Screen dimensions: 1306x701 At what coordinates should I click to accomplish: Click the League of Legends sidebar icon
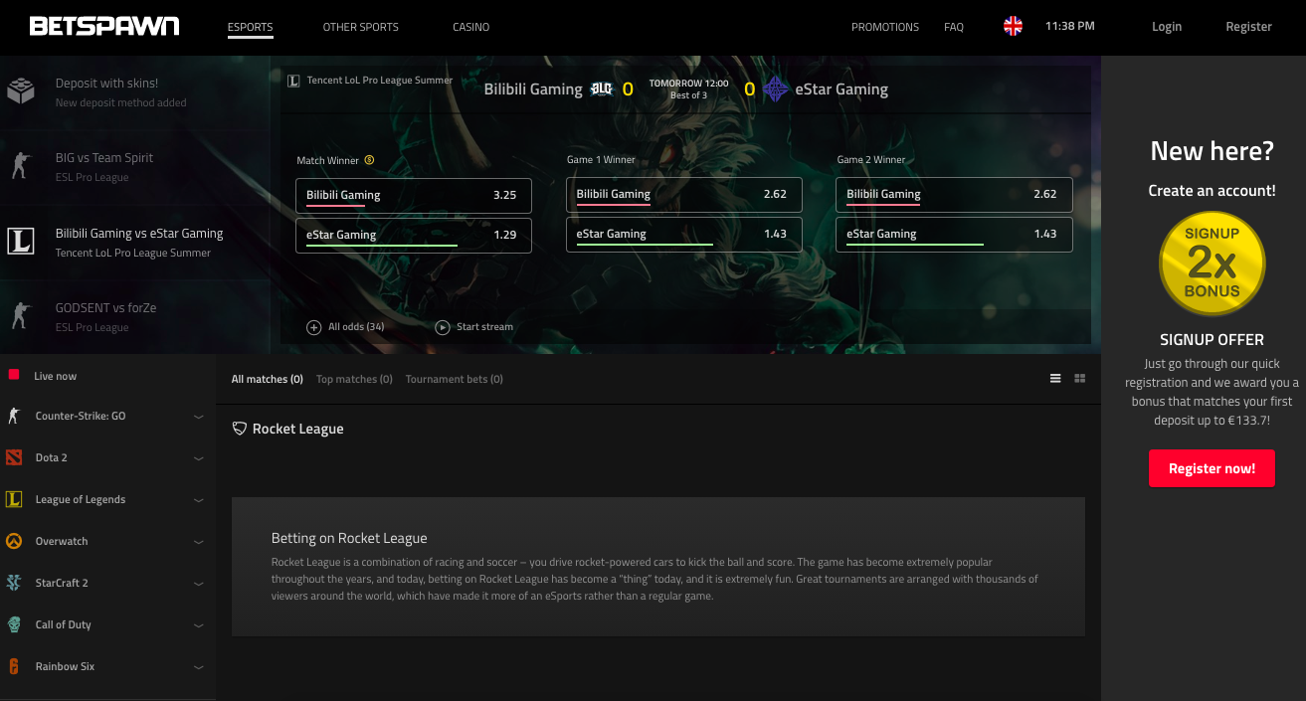(14, 499)
